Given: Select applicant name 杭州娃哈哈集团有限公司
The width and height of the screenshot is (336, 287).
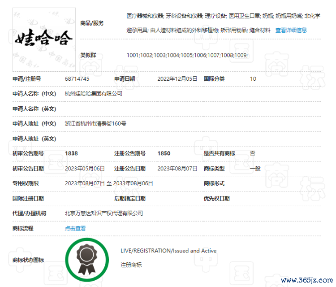Looking at the screenshot, I should 94,94.
